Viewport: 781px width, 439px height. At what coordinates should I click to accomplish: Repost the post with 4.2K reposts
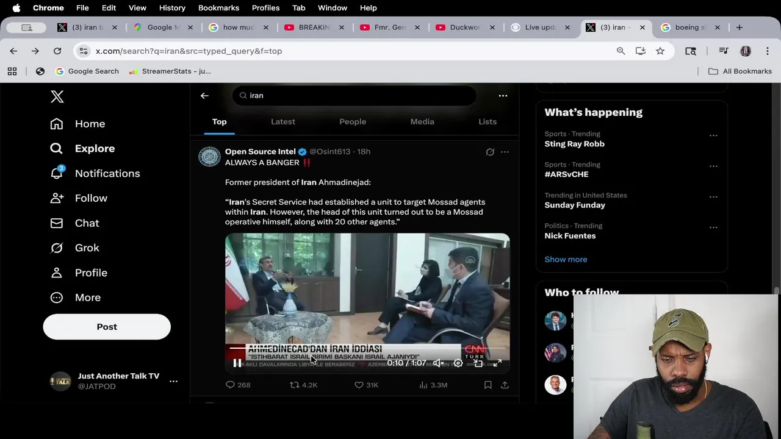[x=303, y=385]
